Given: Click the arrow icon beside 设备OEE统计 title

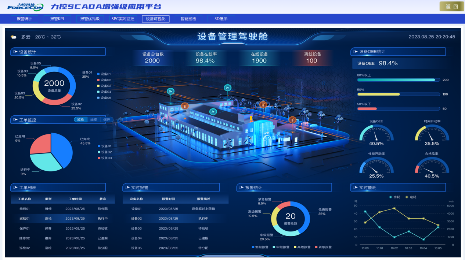Looking at the screenshot, I should [x=356, y=52].
